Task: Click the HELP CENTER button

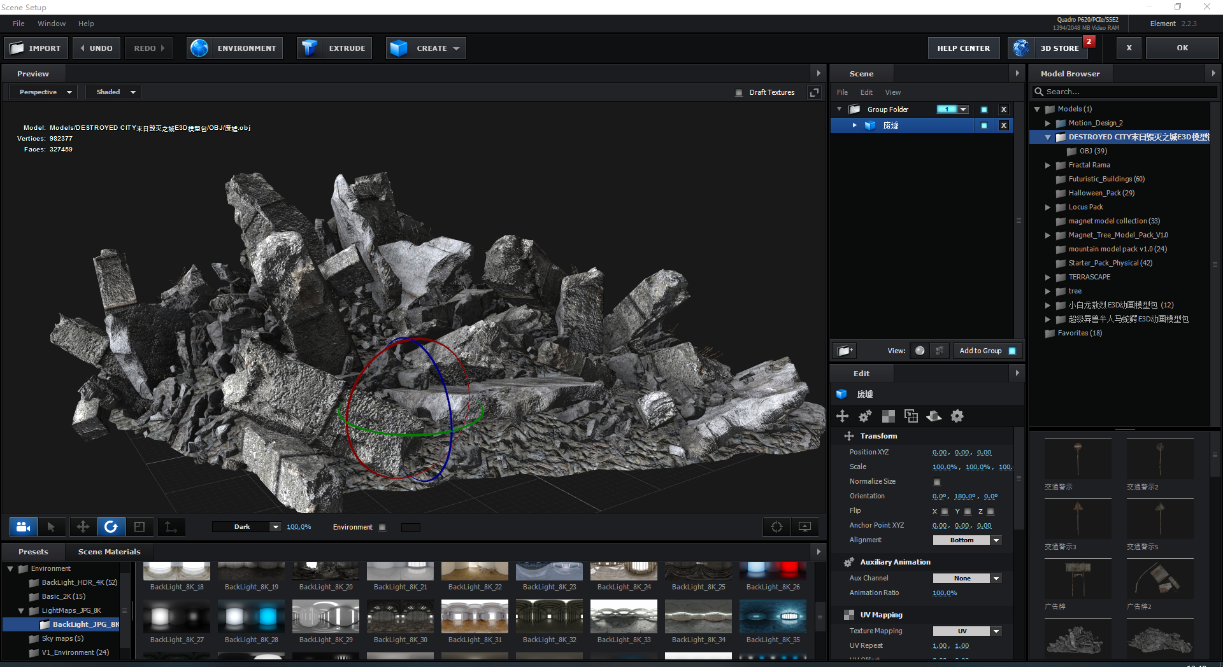Action: pyautogui.click(x=963, y=48)
